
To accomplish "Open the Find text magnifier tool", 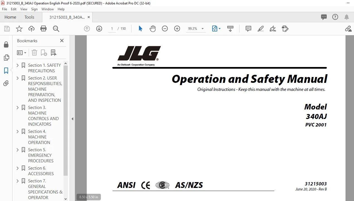I will pyautogui.click(x=56, y=29).
